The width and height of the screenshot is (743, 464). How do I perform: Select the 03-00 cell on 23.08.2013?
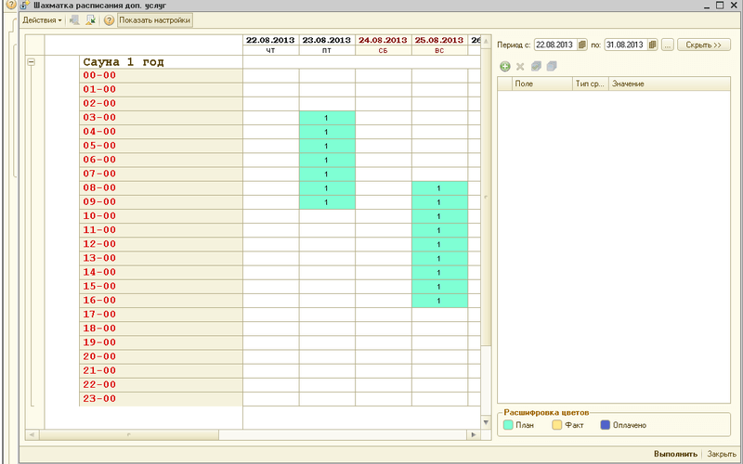coord(327,118)
